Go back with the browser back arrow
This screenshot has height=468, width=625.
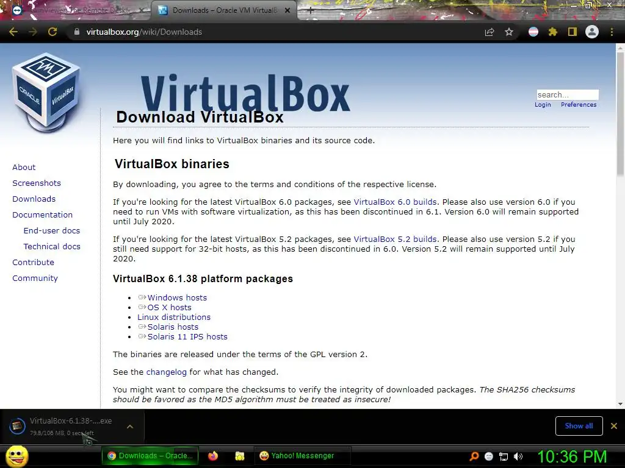click(13, 32)
